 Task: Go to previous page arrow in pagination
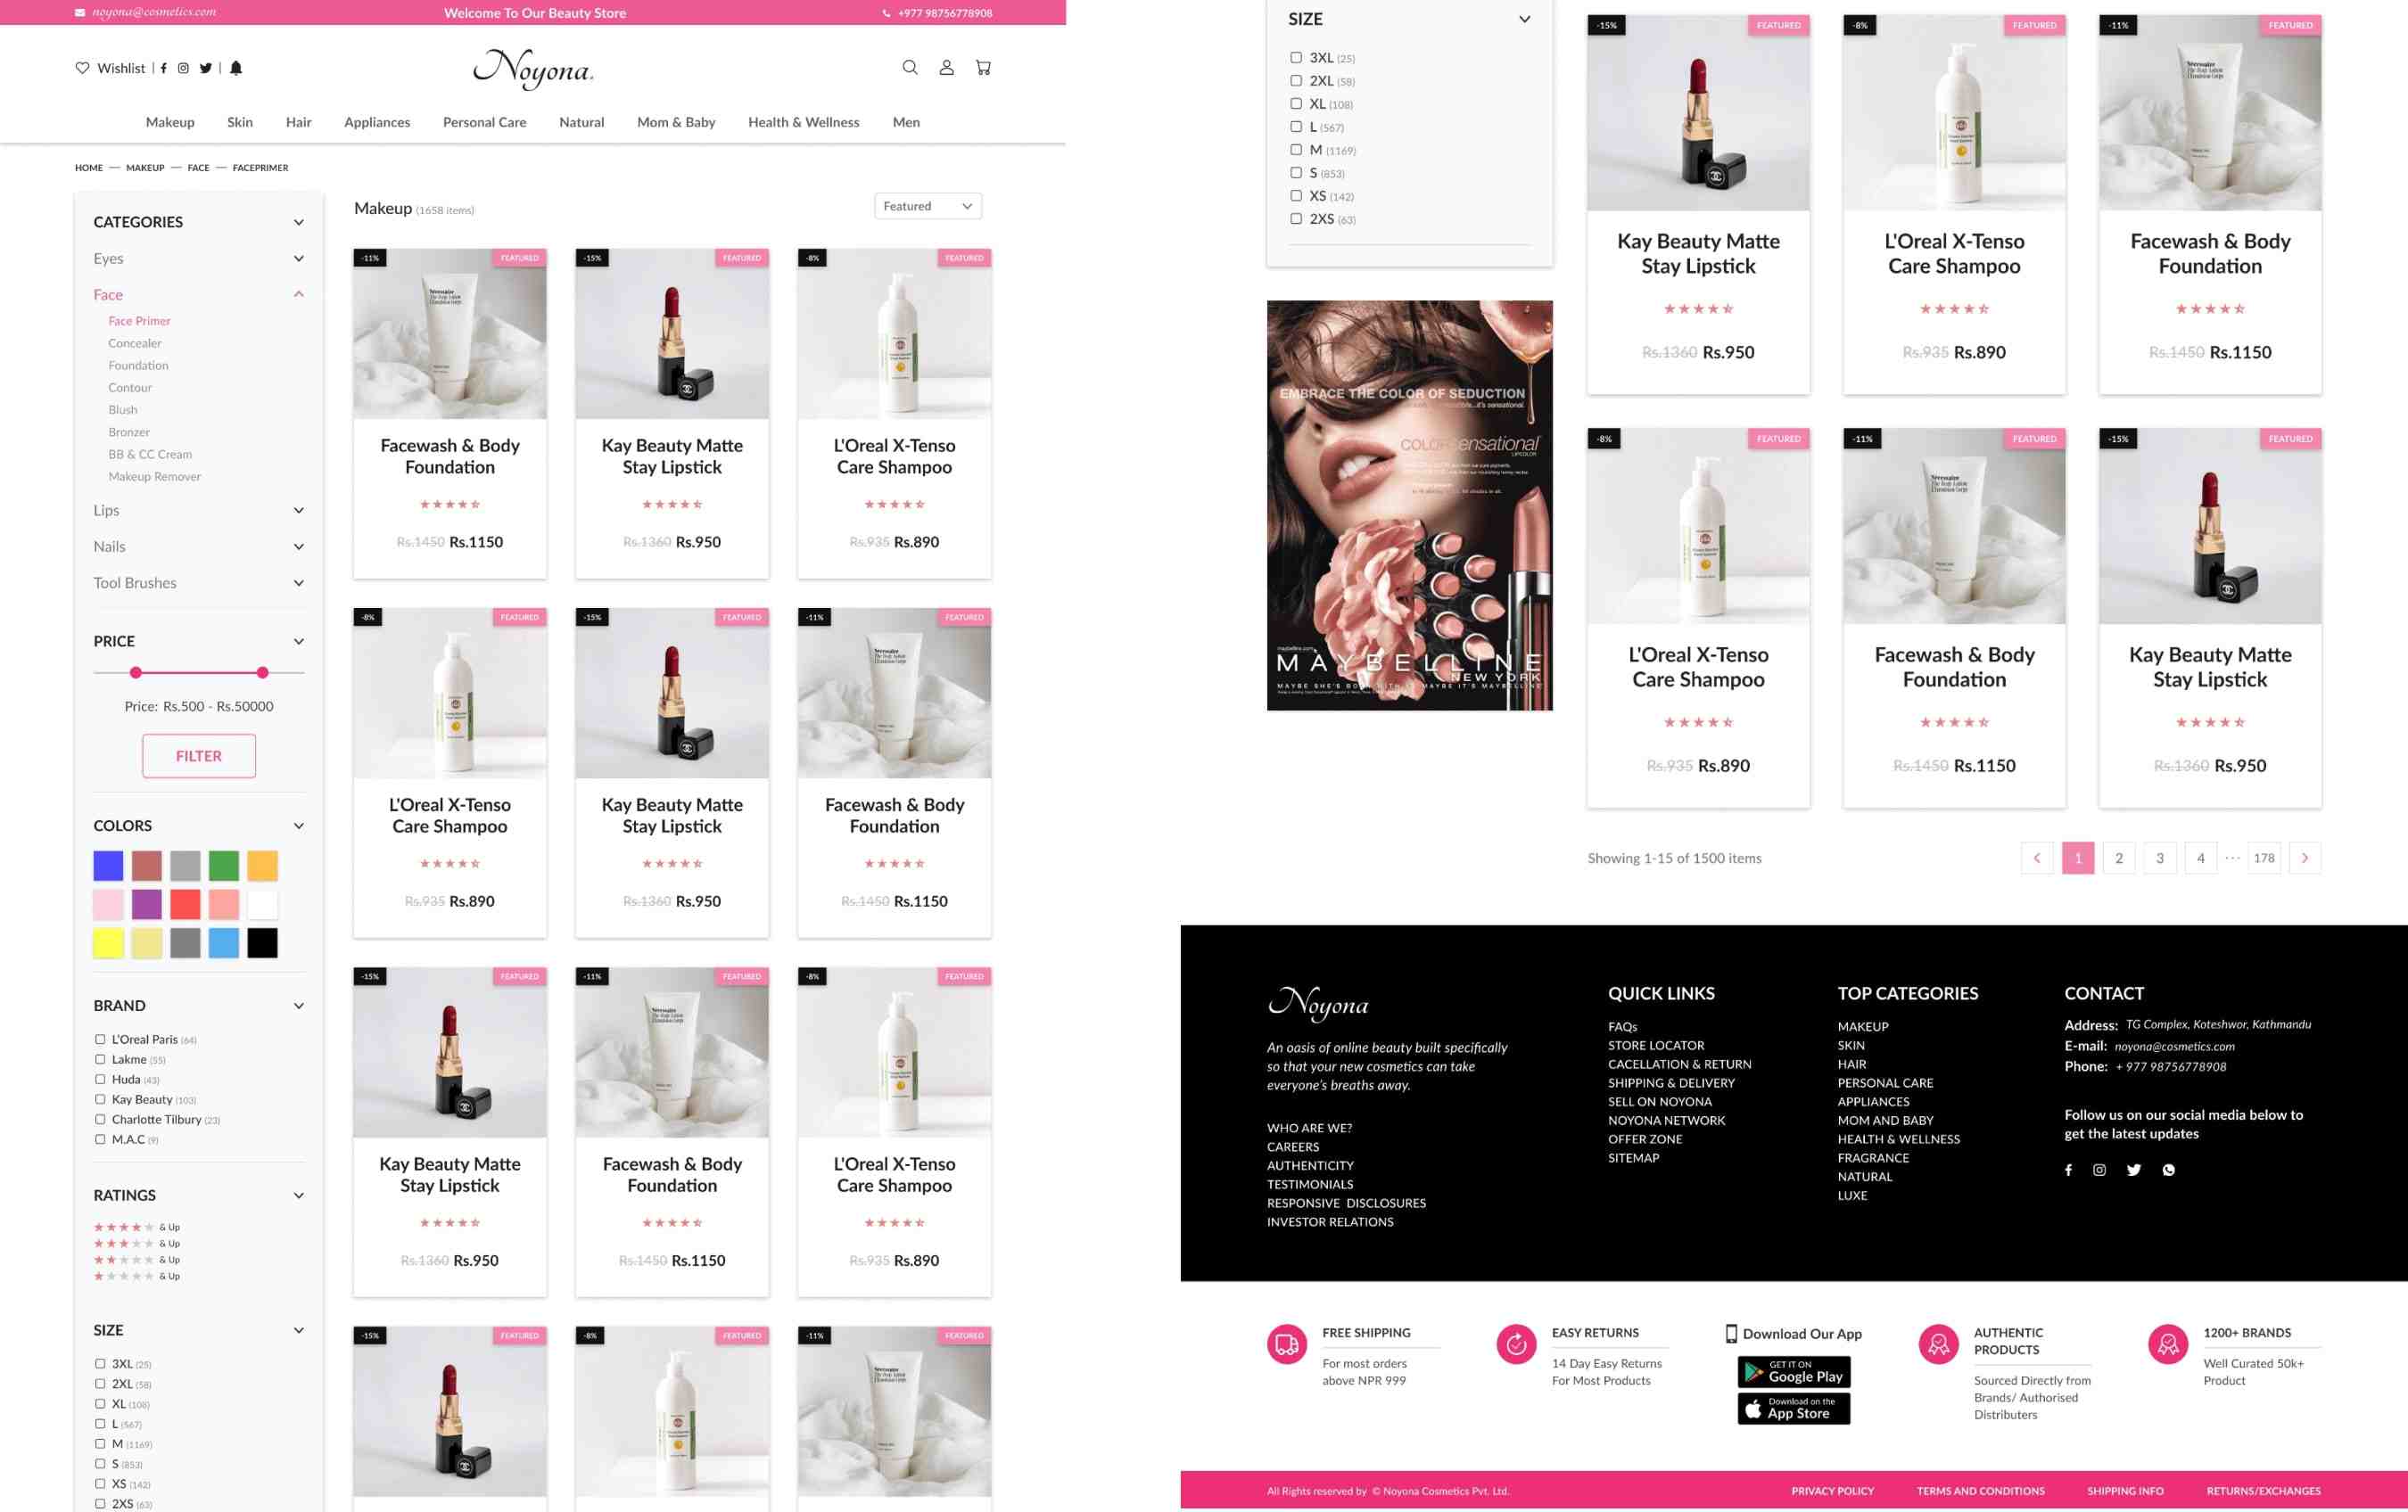(2037, 858)
